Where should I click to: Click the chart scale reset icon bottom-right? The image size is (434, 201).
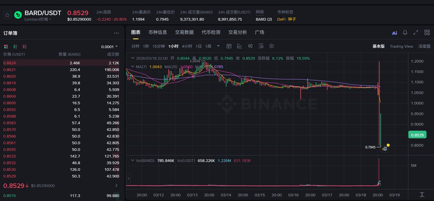click(x=422, y=194)
